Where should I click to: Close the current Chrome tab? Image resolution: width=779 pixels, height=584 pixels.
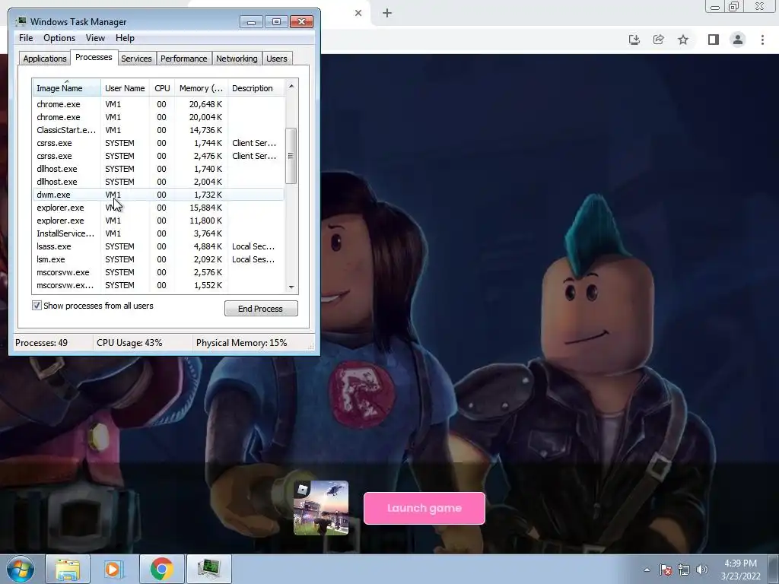point(358,14)
